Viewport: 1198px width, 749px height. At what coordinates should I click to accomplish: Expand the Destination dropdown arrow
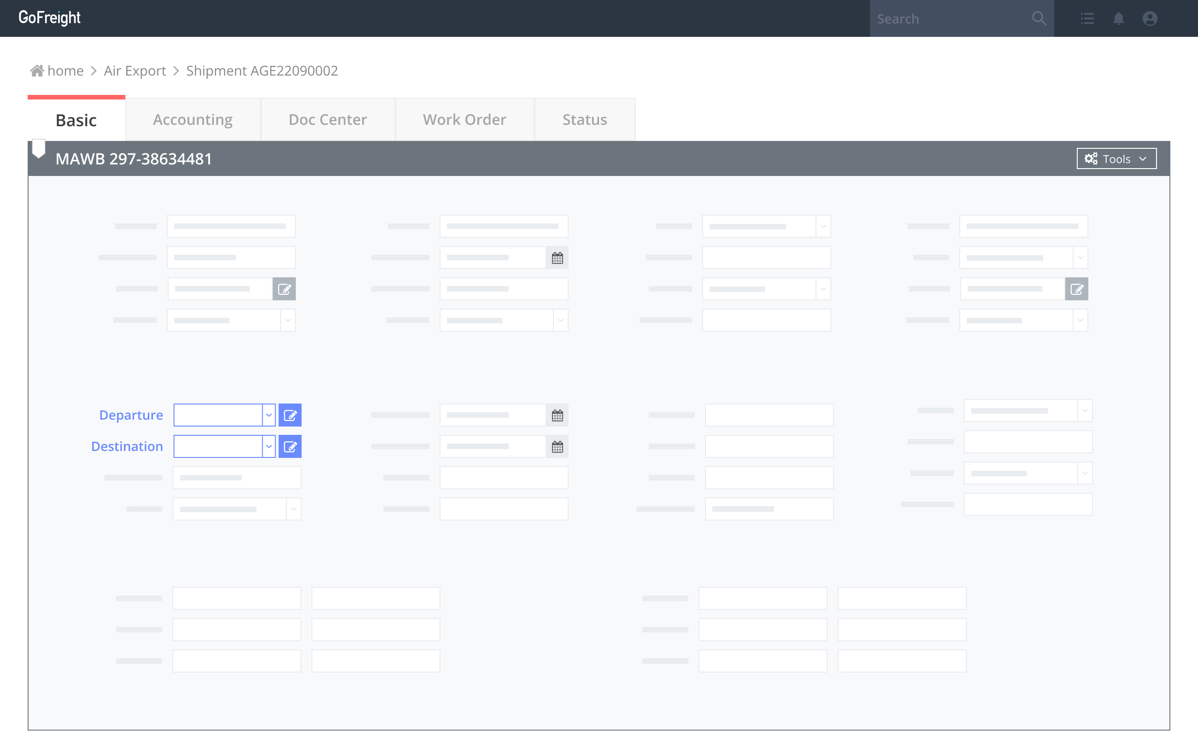[269, 446]
